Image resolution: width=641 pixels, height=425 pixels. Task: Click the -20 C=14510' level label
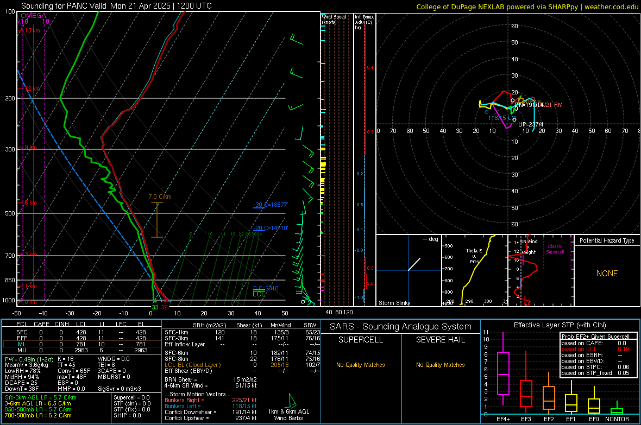click(271, 228)
